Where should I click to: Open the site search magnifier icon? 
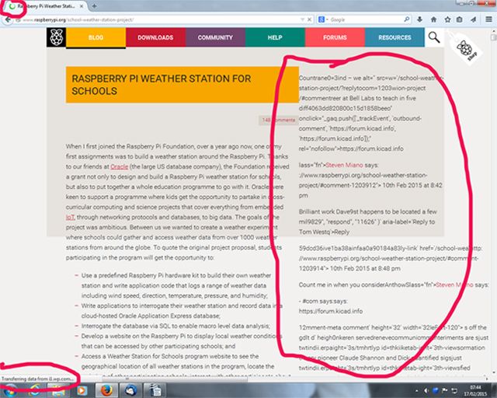click(434, 37)
